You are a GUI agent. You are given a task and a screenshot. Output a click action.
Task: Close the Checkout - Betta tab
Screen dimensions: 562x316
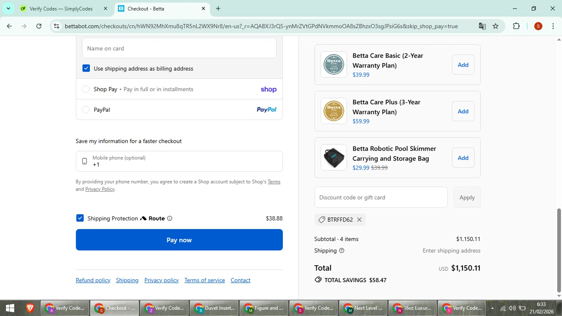pos(203,9)
